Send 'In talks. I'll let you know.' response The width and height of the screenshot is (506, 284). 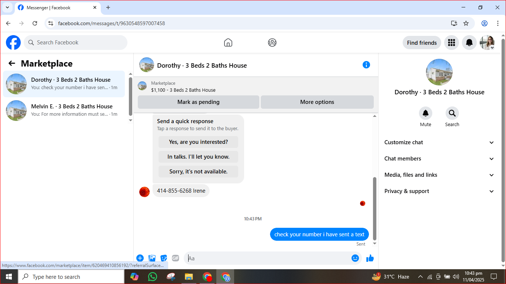pyautogui.click(x=199, y=157)
